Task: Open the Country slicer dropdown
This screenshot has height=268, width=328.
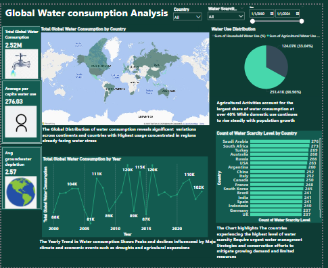Action: click(x=187, y=17)
